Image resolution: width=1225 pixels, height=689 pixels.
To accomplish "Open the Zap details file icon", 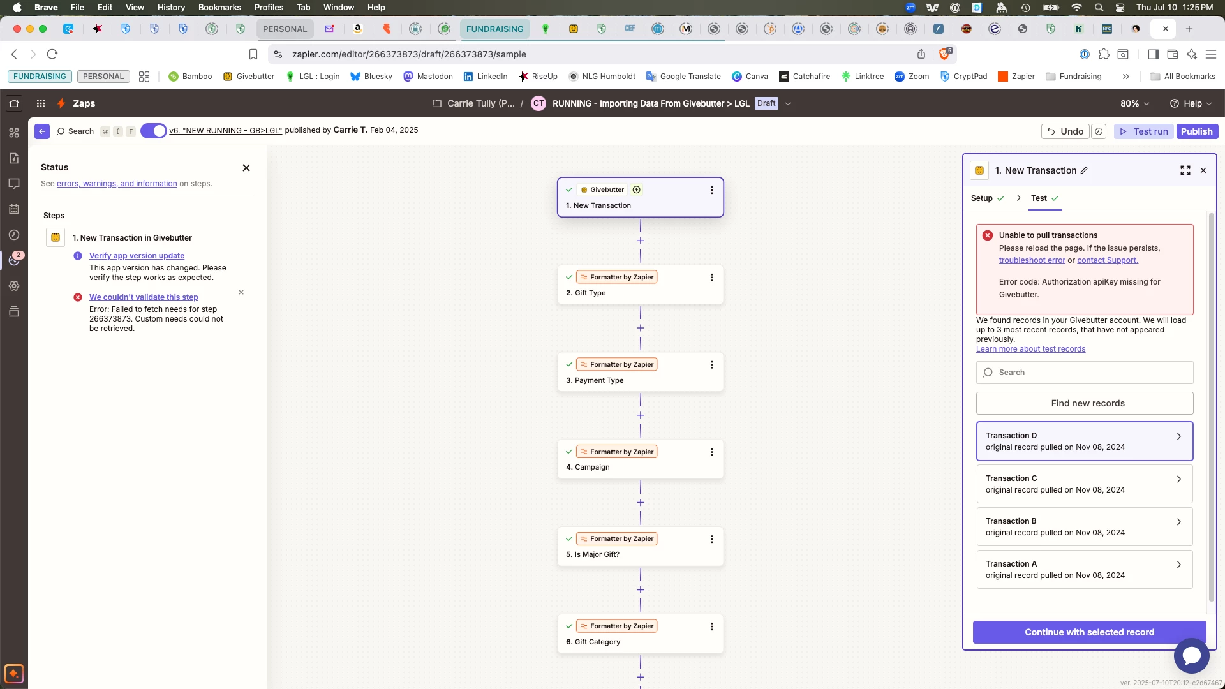I will (x=14, y=158).
